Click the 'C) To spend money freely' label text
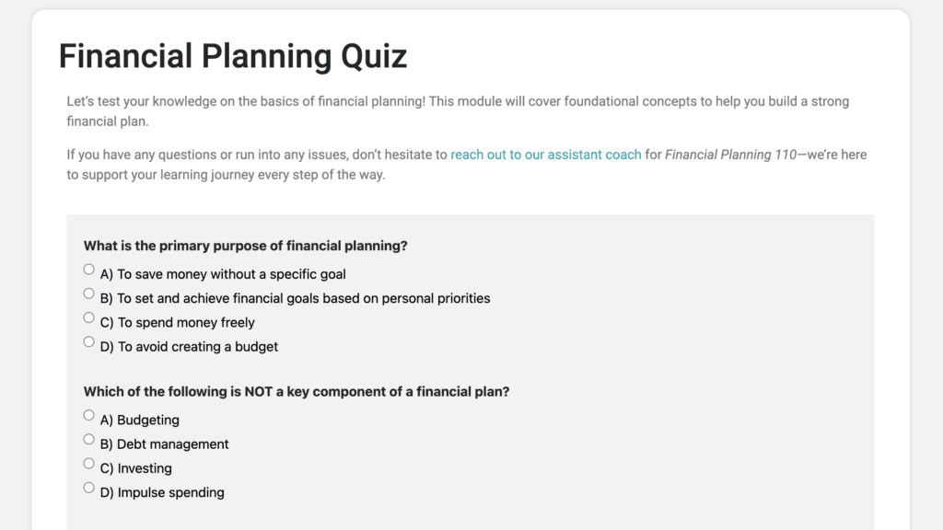 [x=178, y=323]
